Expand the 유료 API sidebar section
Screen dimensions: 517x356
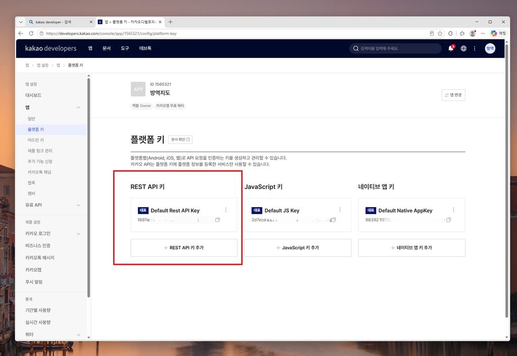(x=78, y=205)
